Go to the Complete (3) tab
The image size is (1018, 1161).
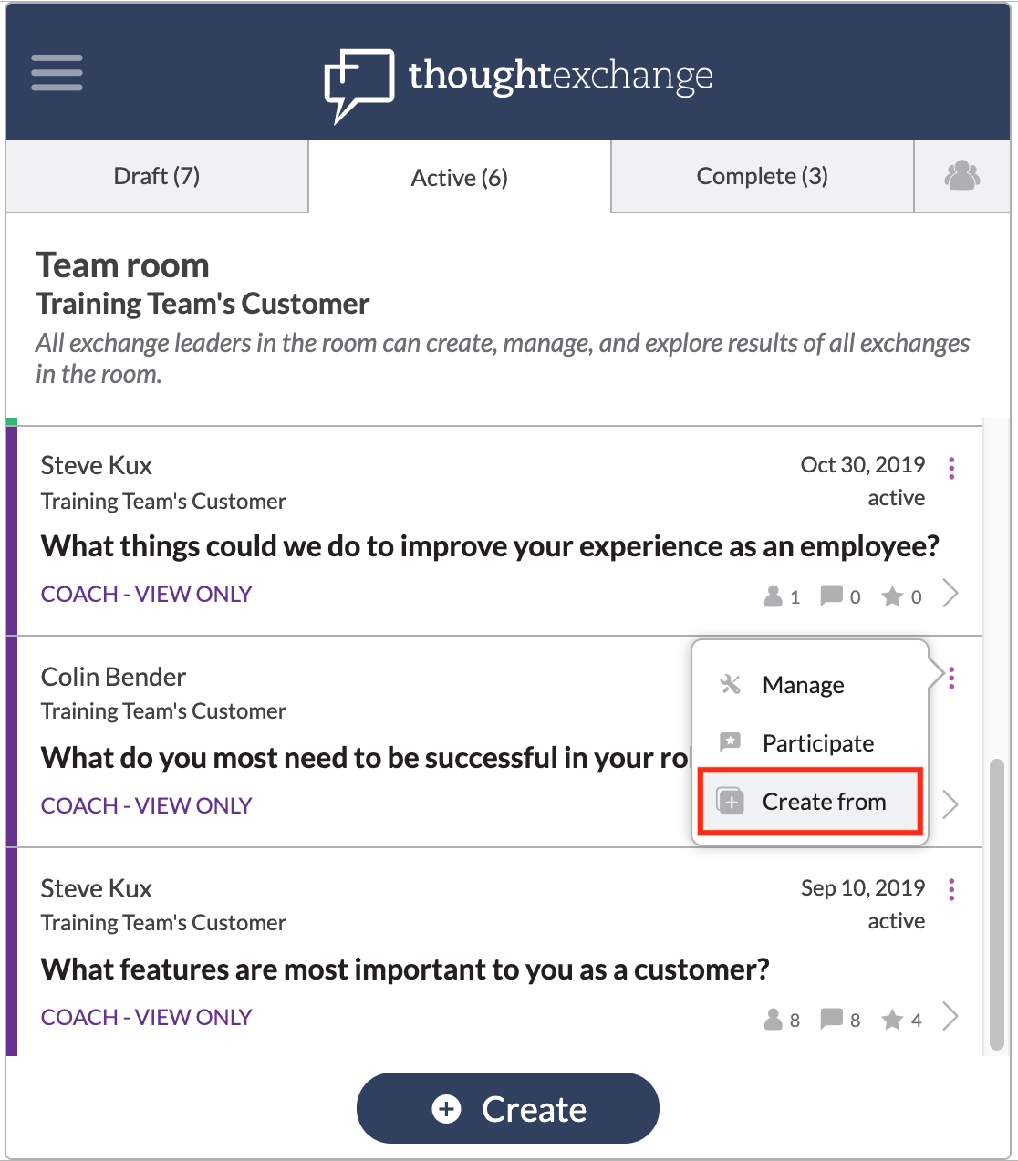pos(763,176)
